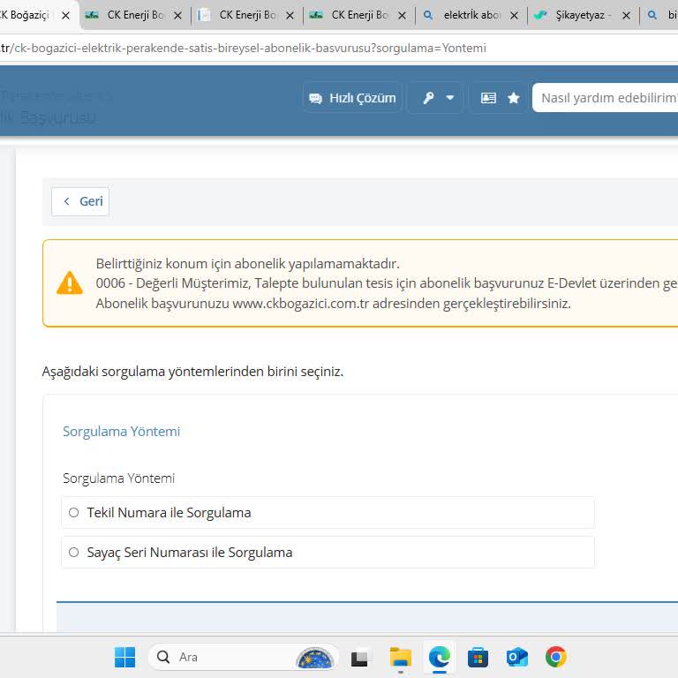Open Outlook from the taskbar
Viewport: 678px width, 678px height.
point(517,657)
